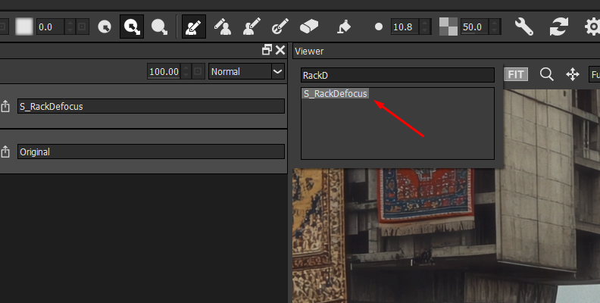Click the RackD search input field

pyautogui.click(x=396, y=75)
